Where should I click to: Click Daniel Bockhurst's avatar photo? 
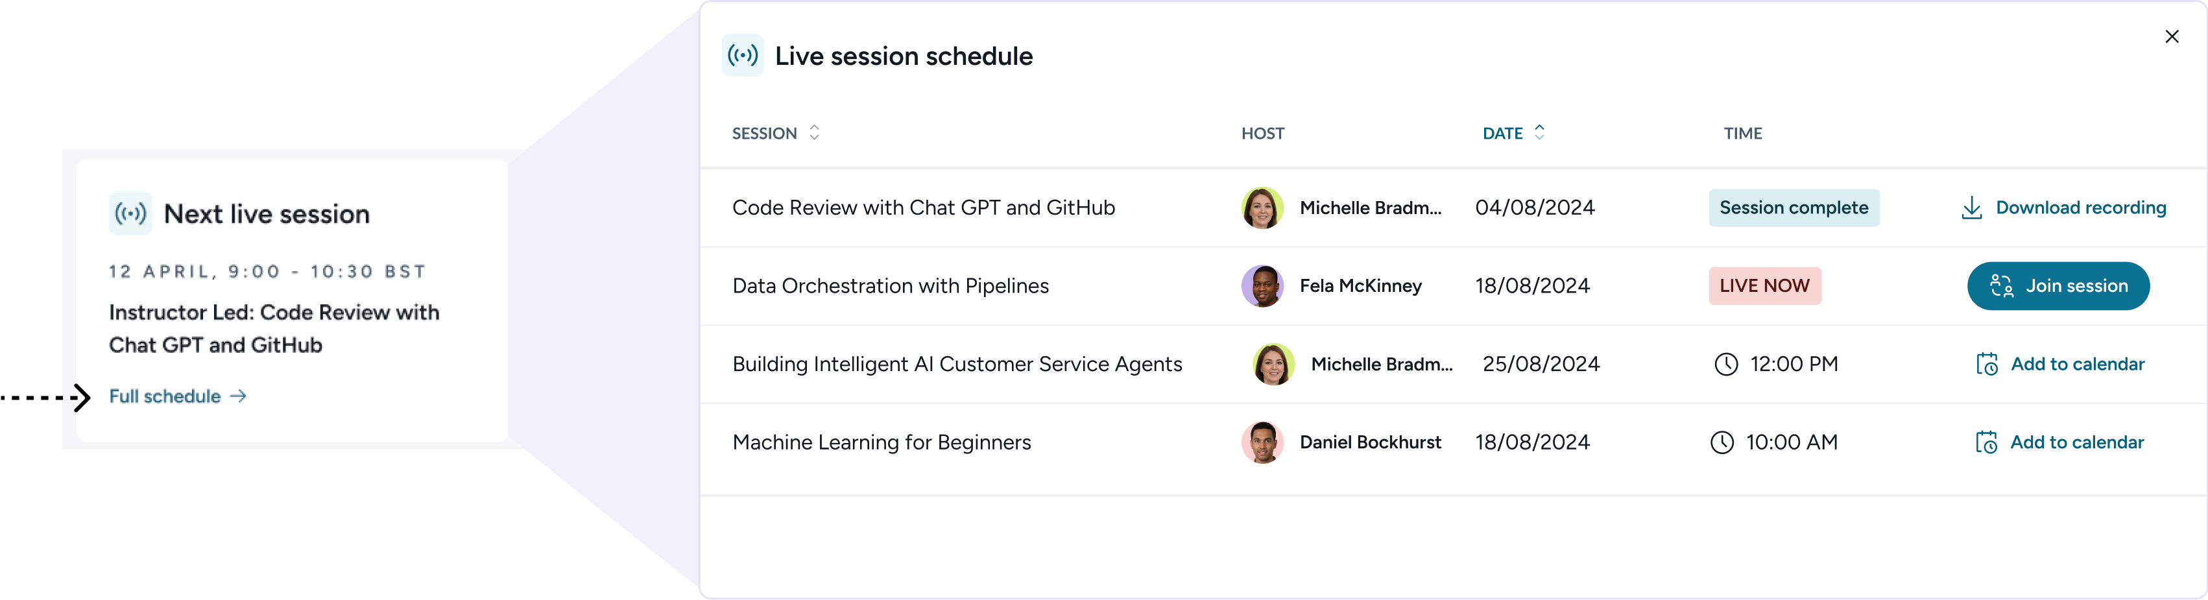pyautogui.click(x=1262, y=442)
